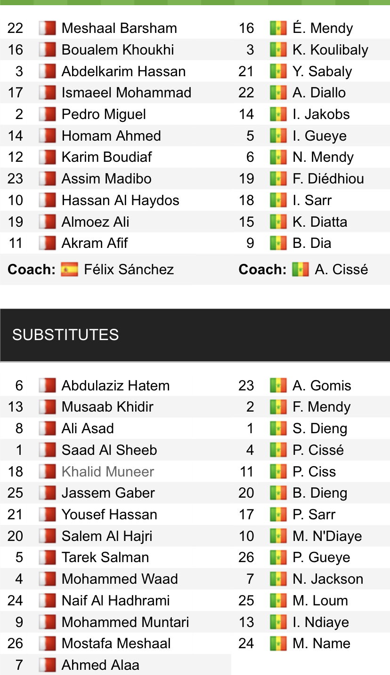The height and width of the screenshot is (675, 390).
Task: Open player Almoez Ali
Action: click(x=96, y=222)
